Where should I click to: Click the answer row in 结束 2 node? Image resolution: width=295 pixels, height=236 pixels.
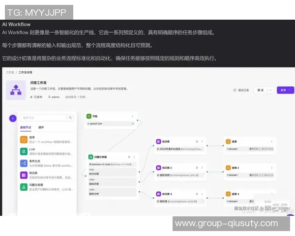(x=250, y=175)
